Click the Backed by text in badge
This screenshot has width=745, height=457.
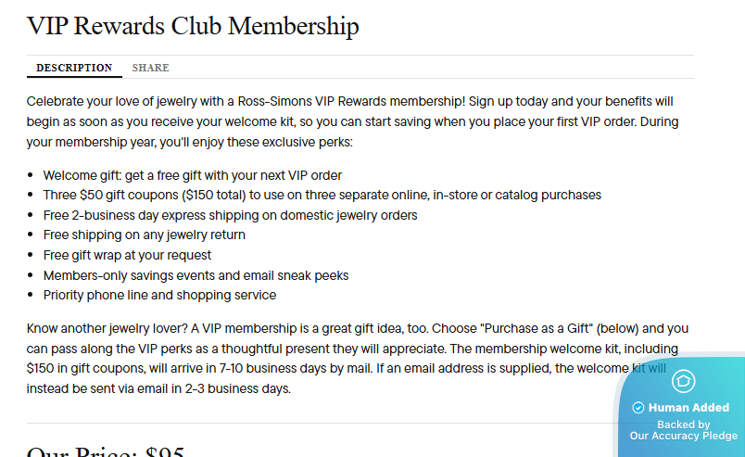tap(683, 425)
